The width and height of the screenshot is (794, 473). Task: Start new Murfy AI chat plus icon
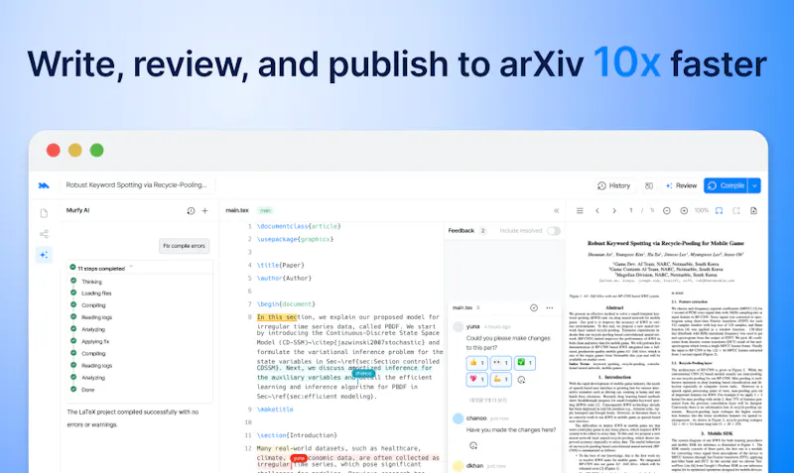coord(205,211)
